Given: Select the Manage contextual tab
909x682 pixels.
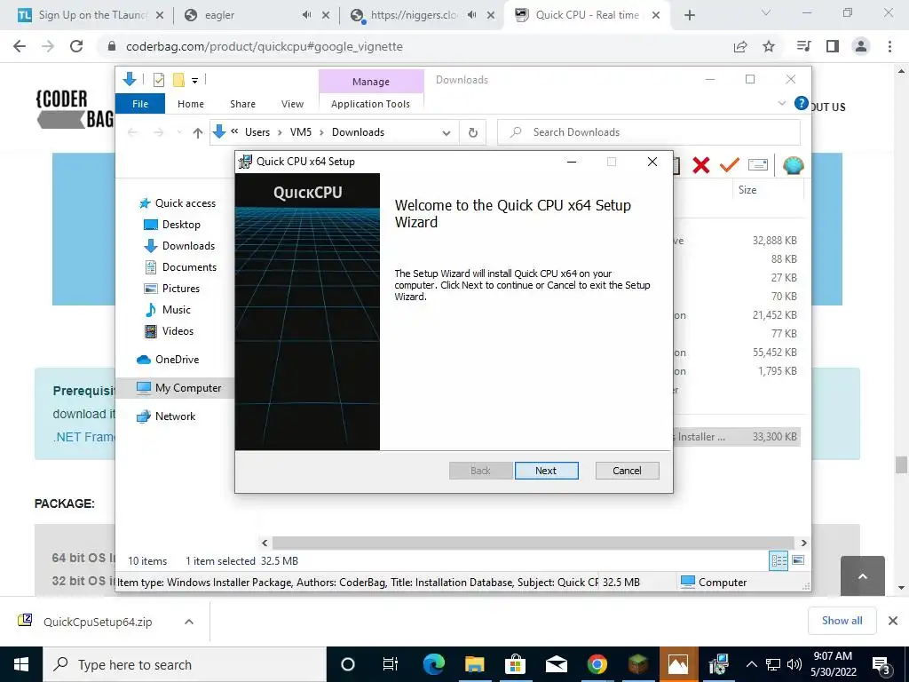Looking at the screenshot, I should point(371,82).
